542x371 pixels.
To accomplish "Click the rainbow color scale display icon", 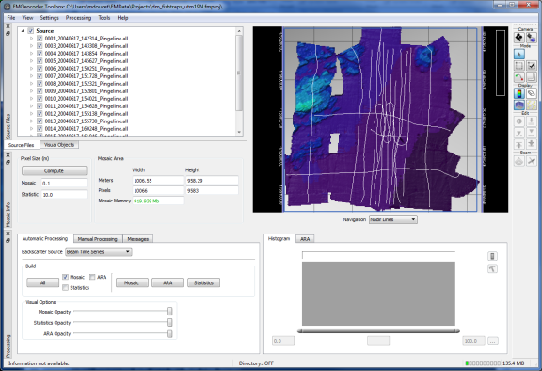I will tap(518, 93).
